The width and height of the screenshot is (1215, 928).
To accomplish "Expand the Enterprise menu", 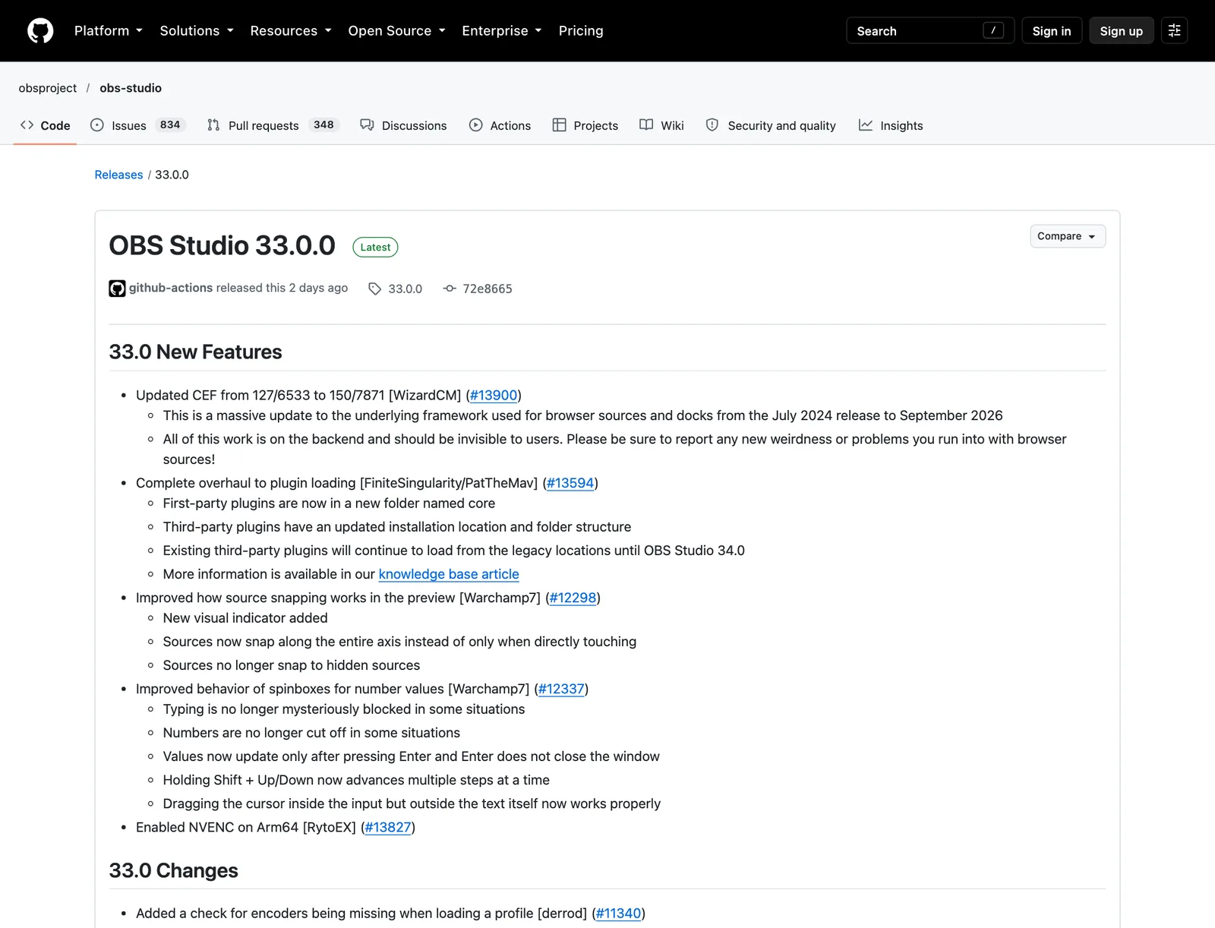I will tap(502, 30).
